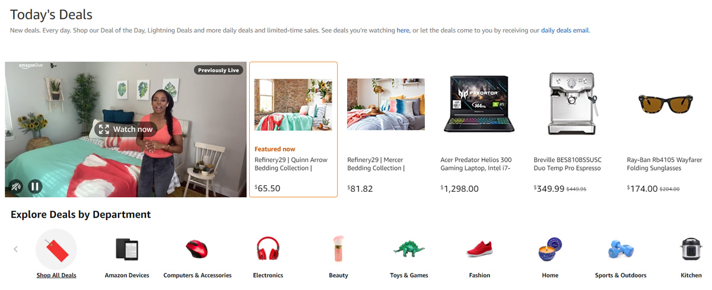This screenshot has width=712, height=290.
Task: Select the Shop All Deals tab
Action: (x=56, y=275)
